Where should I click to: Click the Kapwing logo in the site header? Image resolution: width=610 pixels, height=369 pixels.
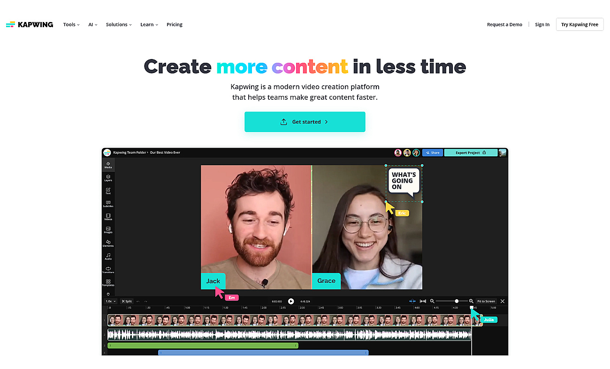pos(30,24)
